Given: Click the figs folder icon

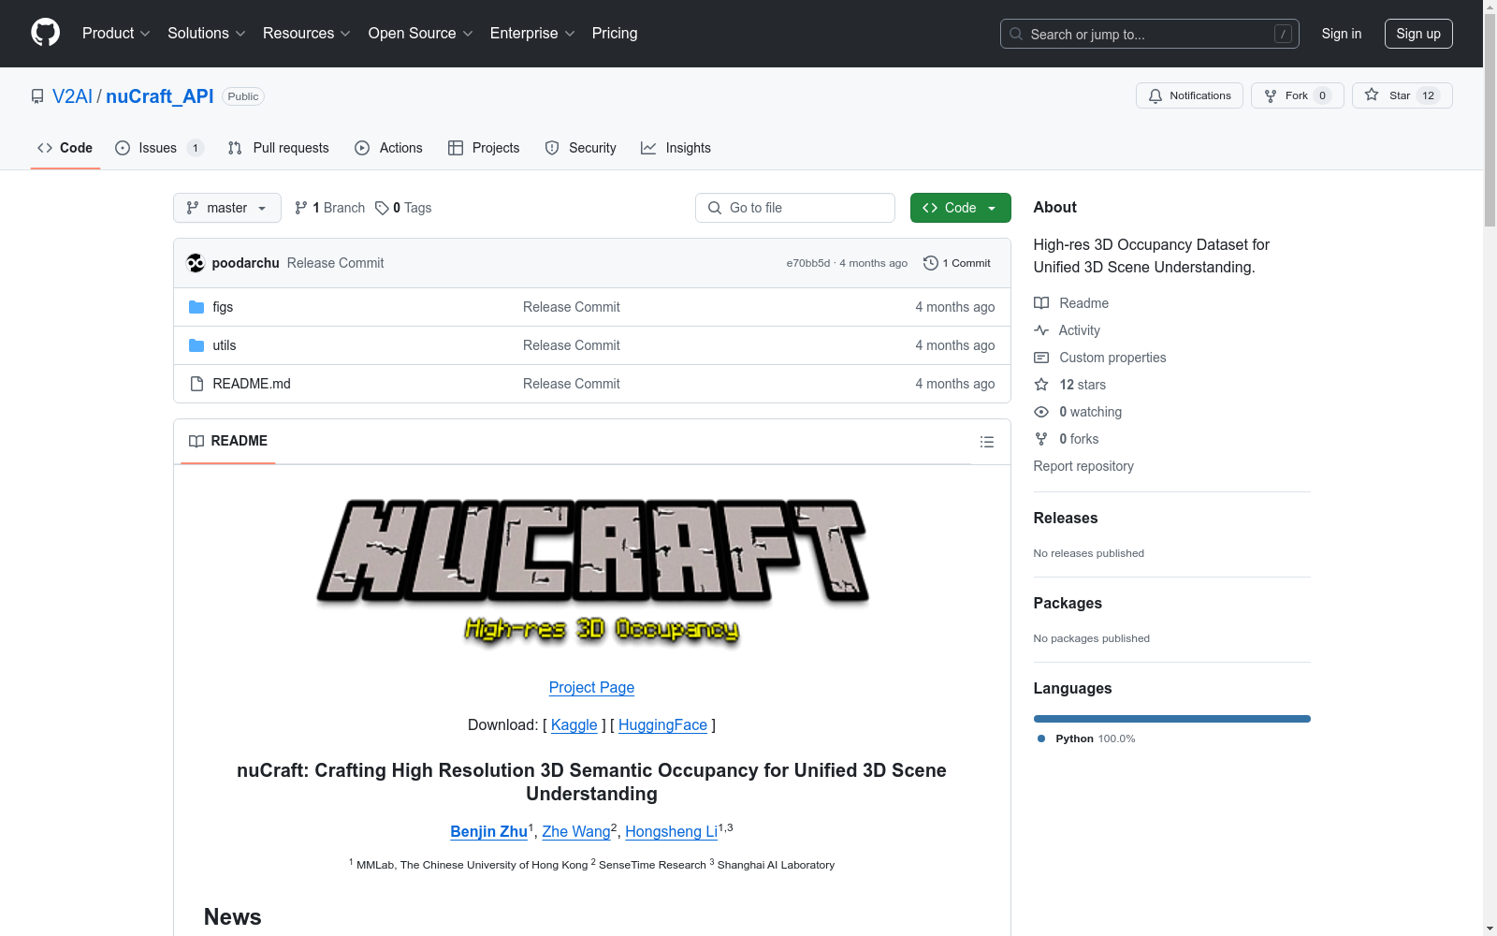Looking at the screenshot, I should pyautogui.click(x=196, y=307).
